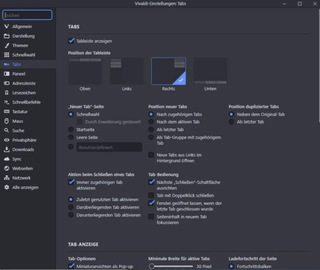Image resolution: width=320 pixels, height=270 pixels.
Task: Open Privatsphäre eye icon settings
Action: (6, 140)
